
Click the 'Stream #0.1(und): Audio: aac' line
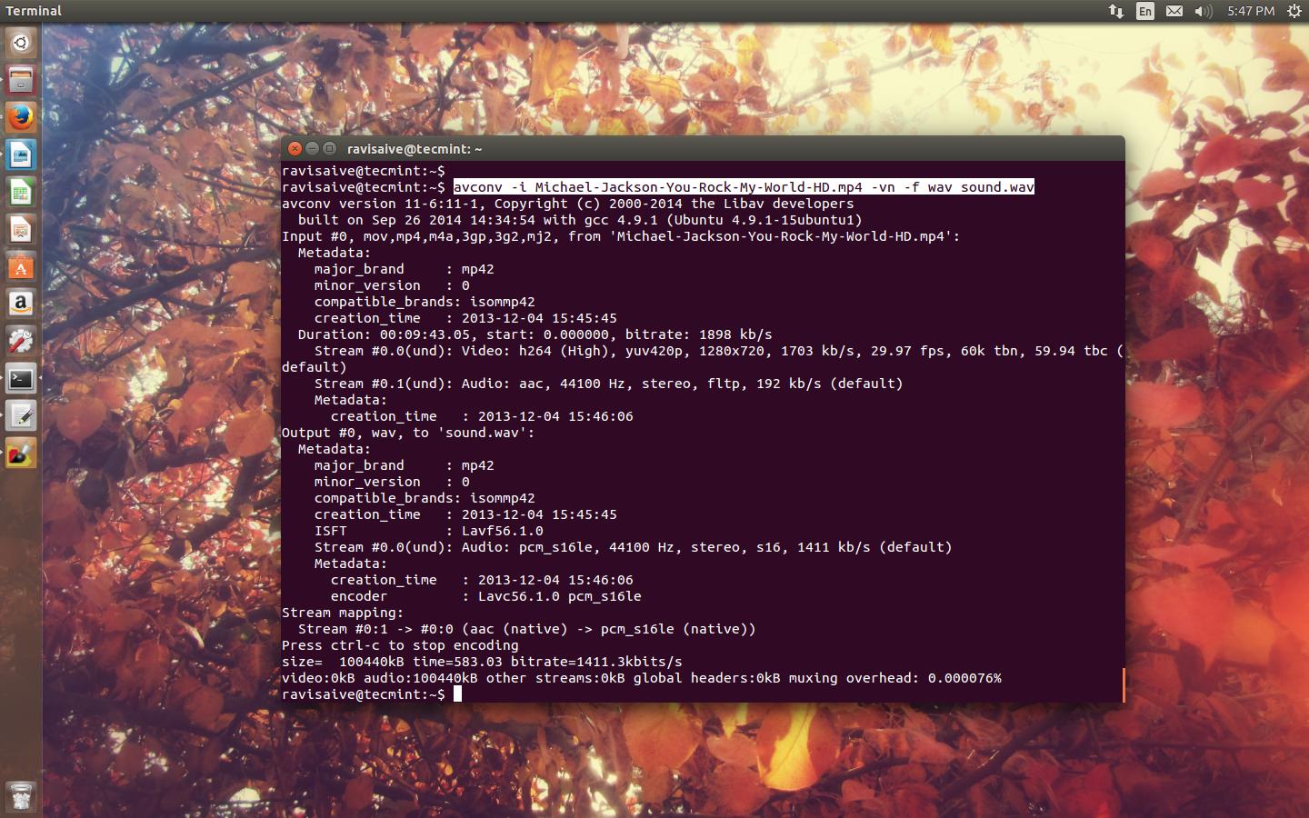(609, 384)
